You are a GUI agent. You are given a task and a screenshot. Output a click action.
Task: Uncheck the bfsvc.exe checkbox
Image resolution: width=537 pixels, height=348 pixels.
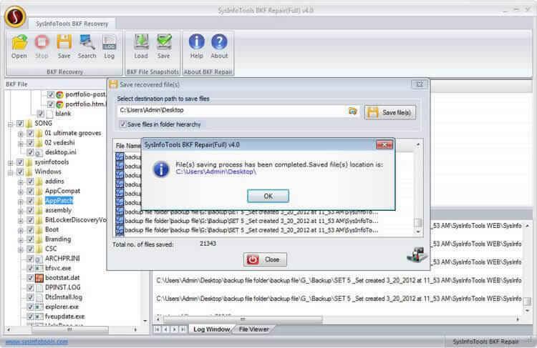point(30,268)
